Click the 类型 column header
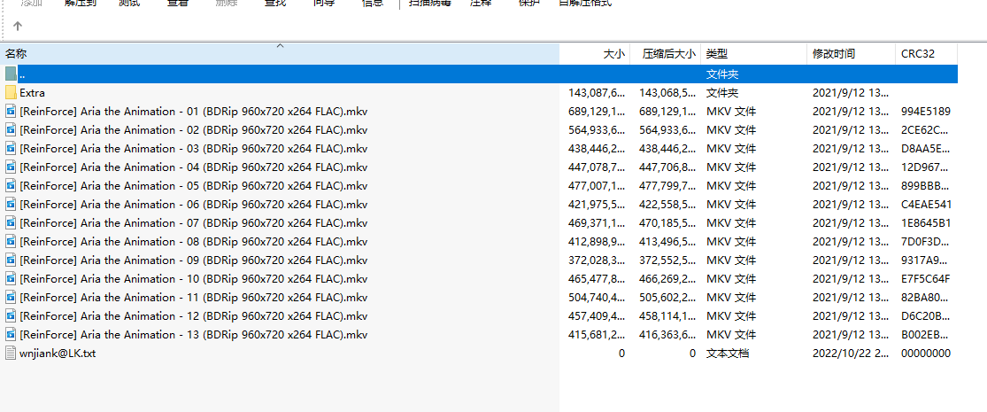Viewport: 987px width, 412px height. [x=717, y=54]
